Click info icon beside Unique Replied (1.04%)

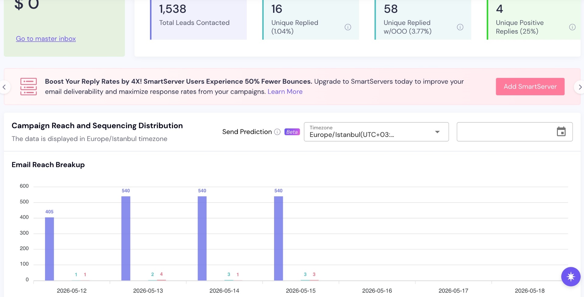[x=348, y=27]
